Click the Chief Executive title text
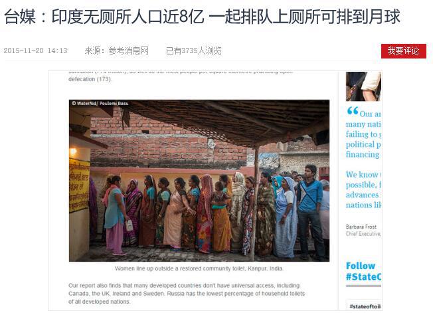433x313 pixels. coord(363,234)
